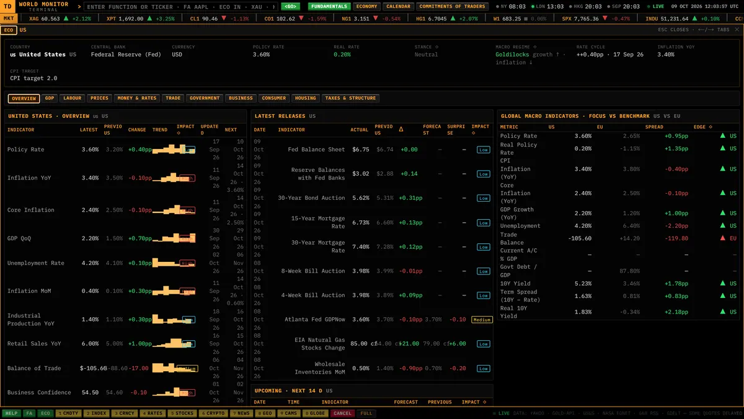The width and height of the screenshot is (744, 419).
Task: Click the HELP button in bottom bar
Action: [11, 413]
